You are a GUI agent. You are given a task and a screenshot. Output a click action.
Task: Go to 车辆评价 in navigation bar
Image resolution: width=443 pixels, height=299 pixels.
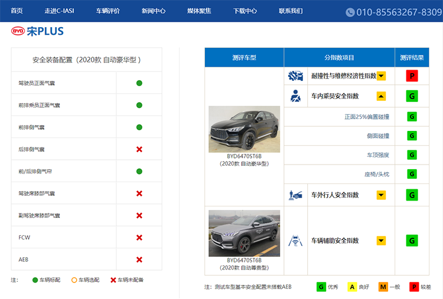point(108,11)
